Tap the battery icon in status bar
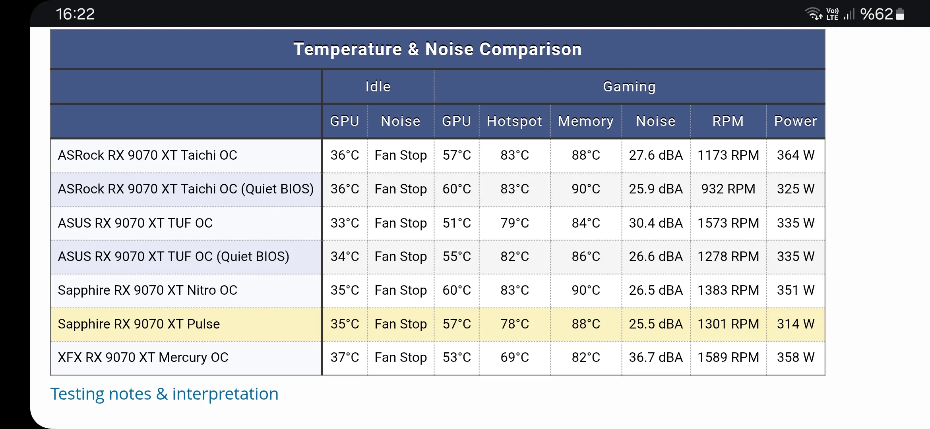The image size is (930, 429). tap(900, 14)
